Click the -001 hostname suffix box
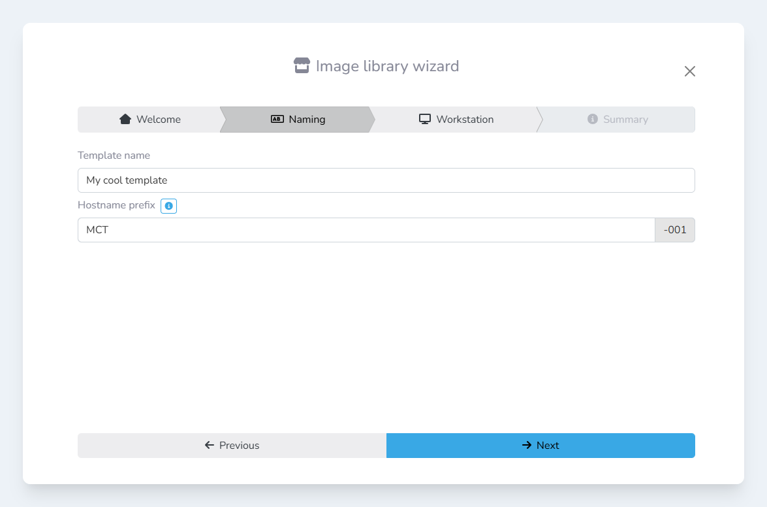This screenshot has width=767, height=507. click(x=675, y=230)
